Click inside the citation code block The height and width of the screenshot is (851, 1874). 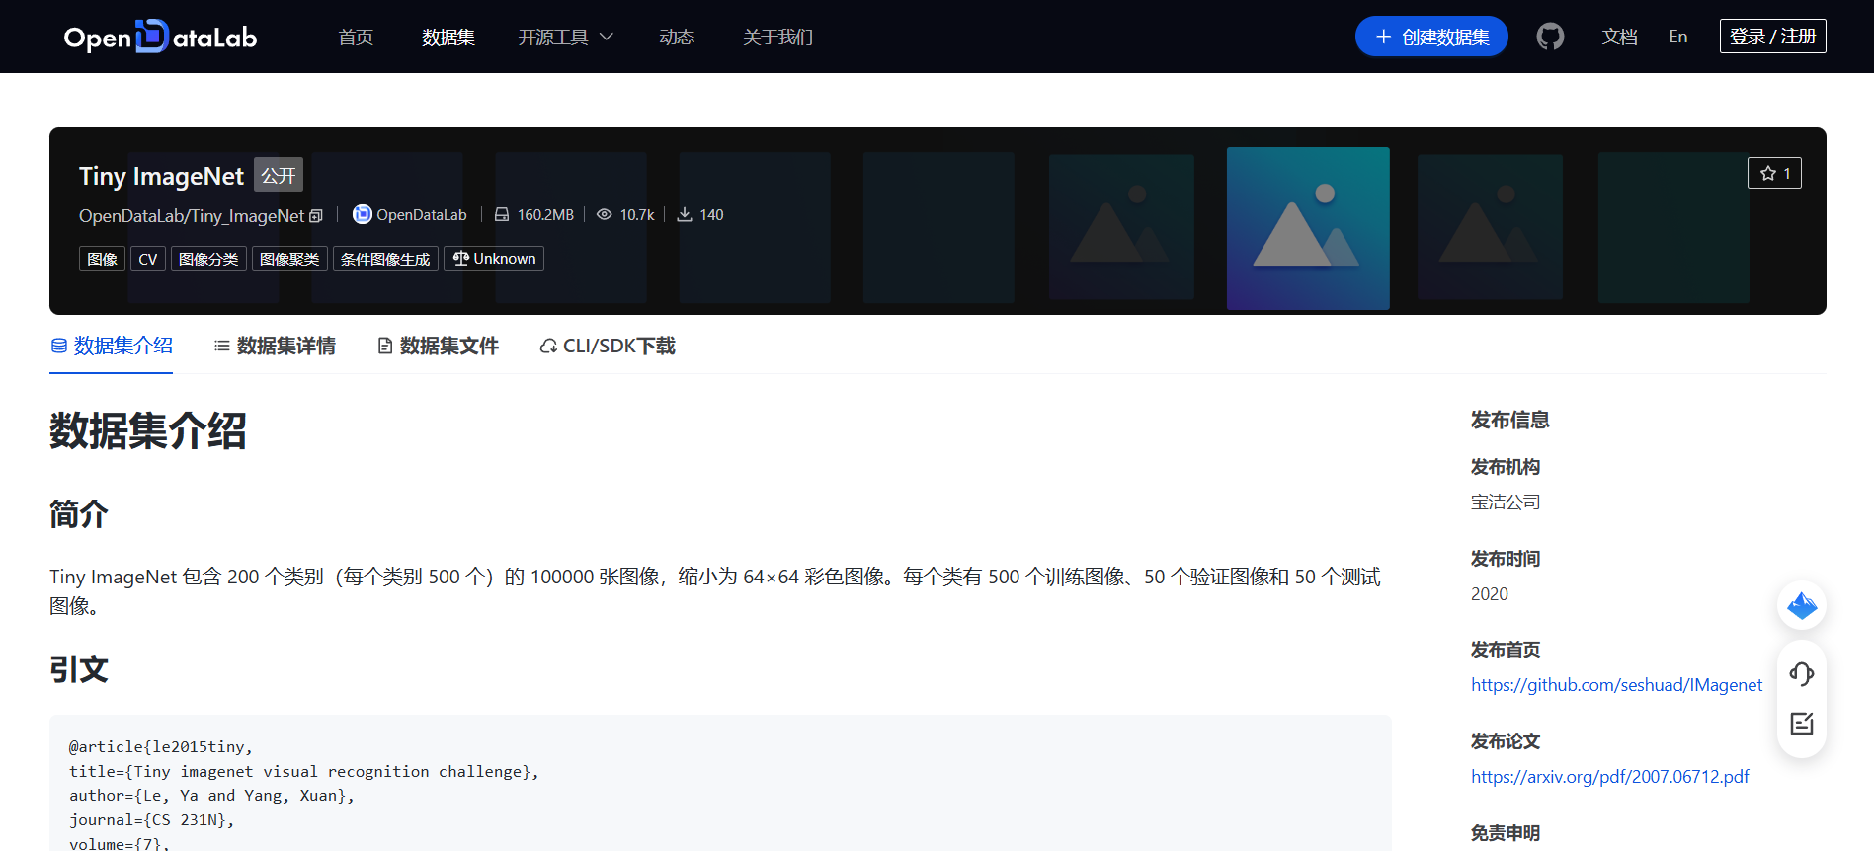720,783
